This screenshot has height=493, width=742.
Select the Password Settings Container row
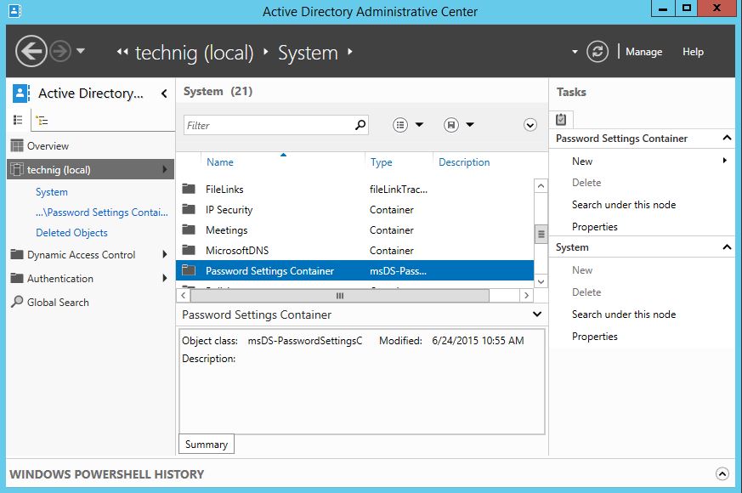tap(355, 270)
